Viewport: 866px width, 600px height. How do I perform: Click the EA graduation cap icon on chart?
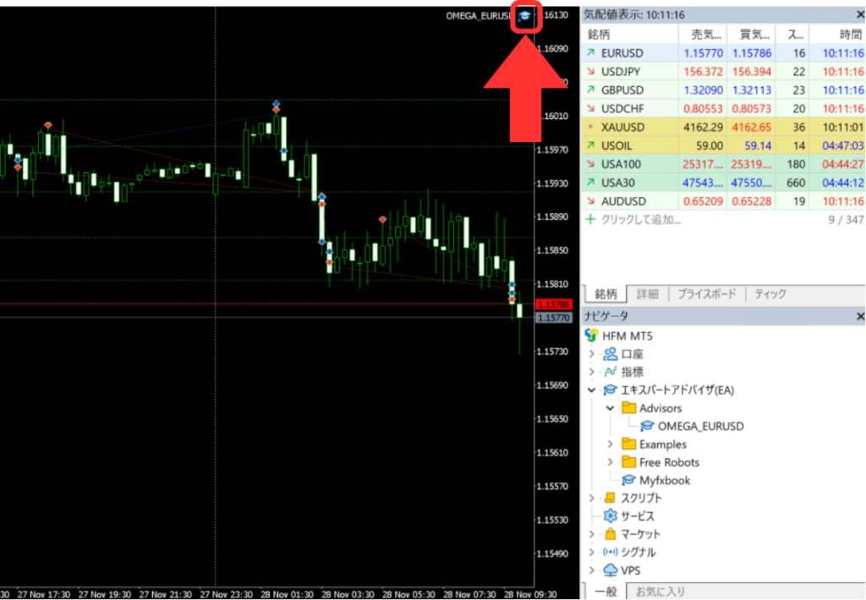click(525, 17)
